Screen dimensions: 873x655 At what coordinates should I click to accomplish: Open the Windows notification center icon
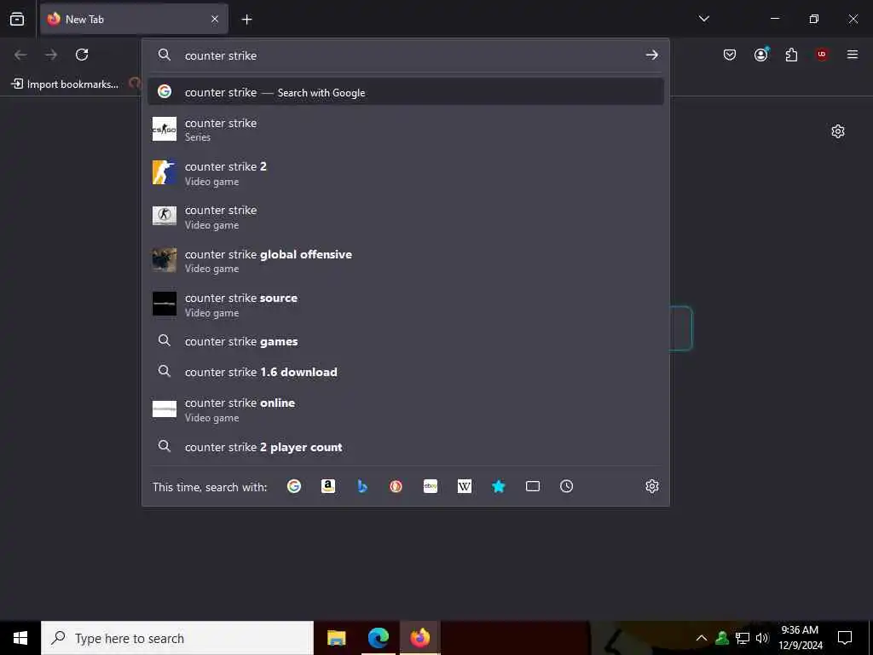point(845,638)
